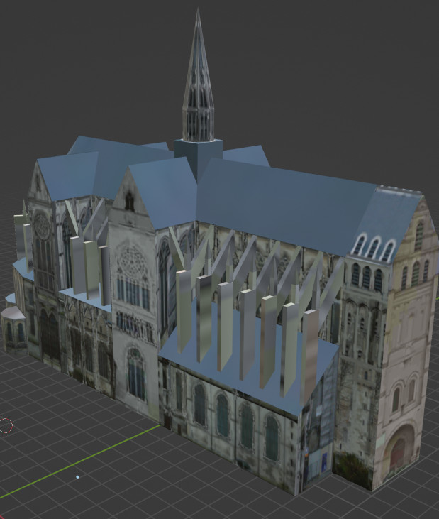Click the three white-framed dormer windows on the roof
Viewport: 439px width, 519px height.
pyautogui.click(x=374, y=247)
